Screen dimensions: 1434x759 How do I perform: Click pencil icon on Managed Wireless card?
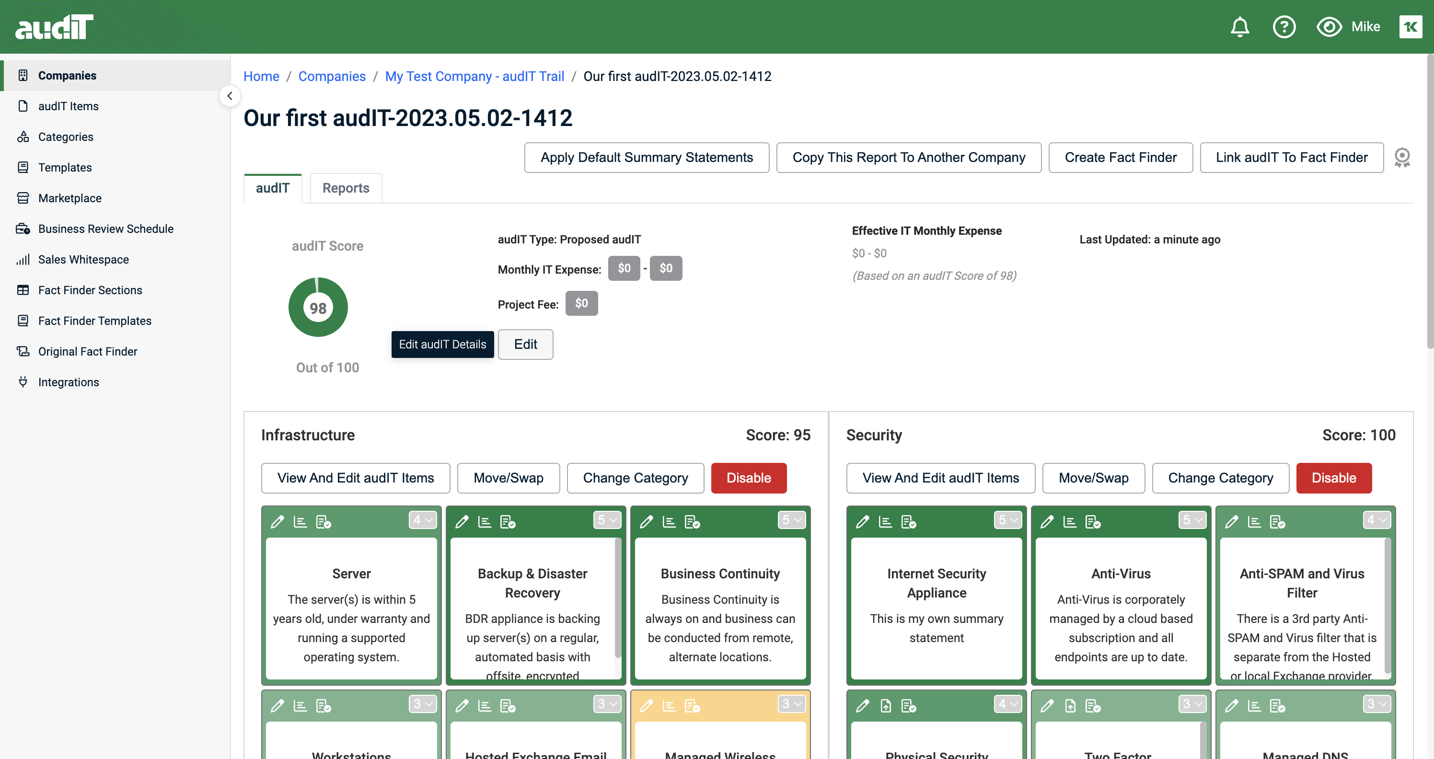646,706
